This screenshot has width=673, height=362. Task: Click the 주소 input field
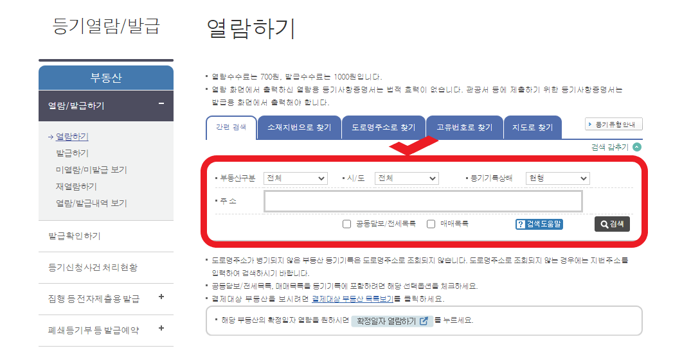[423, 202]
